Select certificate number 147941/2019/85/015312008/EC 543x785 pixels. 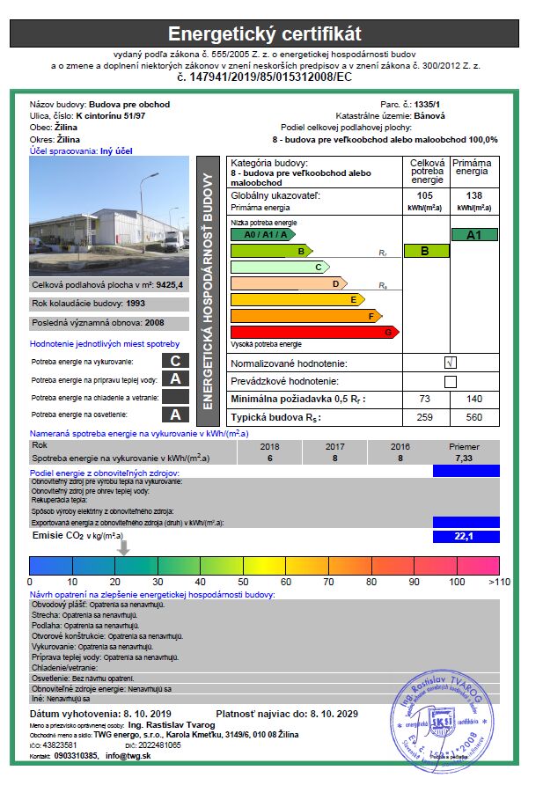(x=265, y=77)
